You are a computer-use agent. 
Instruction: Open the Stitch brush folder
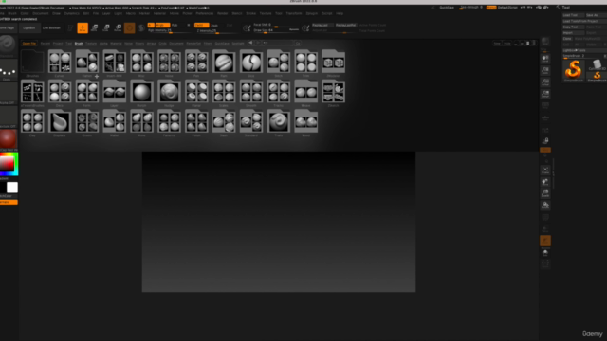point(279,62)
